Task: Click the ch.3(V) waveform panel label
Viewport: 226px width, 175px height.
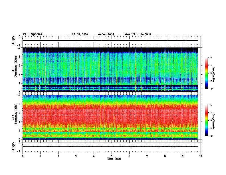Action: pyautogui.click(x=14, y=147)
